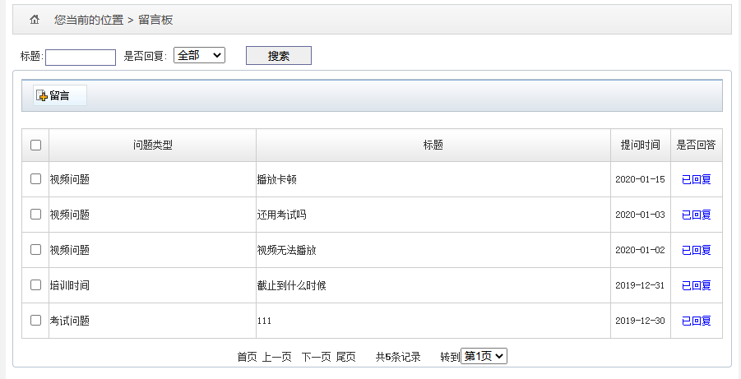
Task: Open the 是否回复 dropdown
Action: [199, 55]
